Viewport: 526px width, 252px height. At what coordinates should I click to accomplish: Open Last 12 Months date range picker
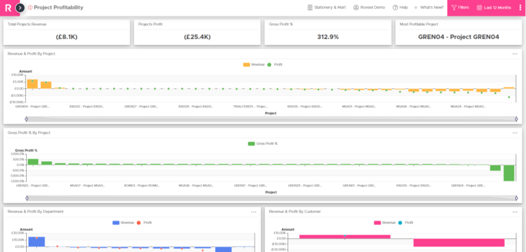tap(494, 8)
